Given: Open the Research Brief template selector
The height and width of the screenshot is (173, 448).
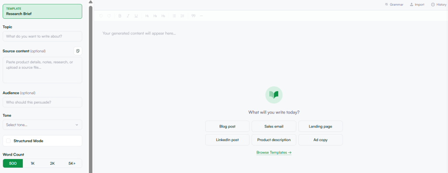Looking at the screenshot, I should [x=42, y=11].
